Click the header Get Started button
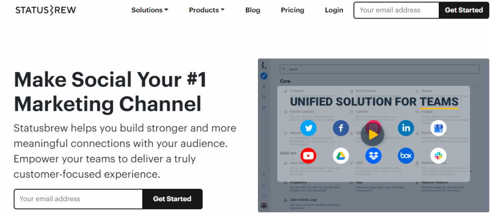This screenshot has height=217, width=491. [464, 10]
